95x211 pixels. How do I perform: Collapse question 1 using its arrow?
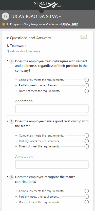[x=8, y=61]
